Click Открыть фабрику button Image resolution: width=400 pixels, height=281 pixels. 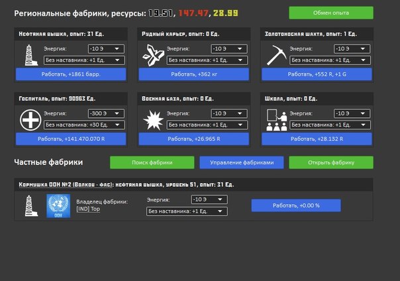[x=331, y=162]
